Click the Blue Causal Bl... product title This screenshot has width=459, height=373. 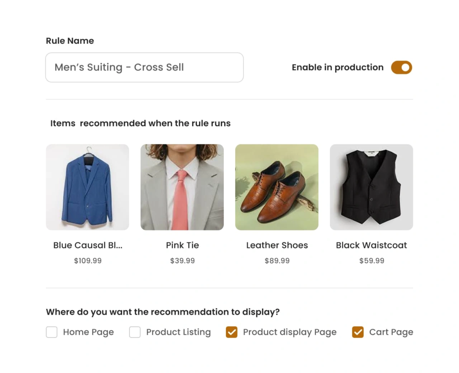pos(88,245)
